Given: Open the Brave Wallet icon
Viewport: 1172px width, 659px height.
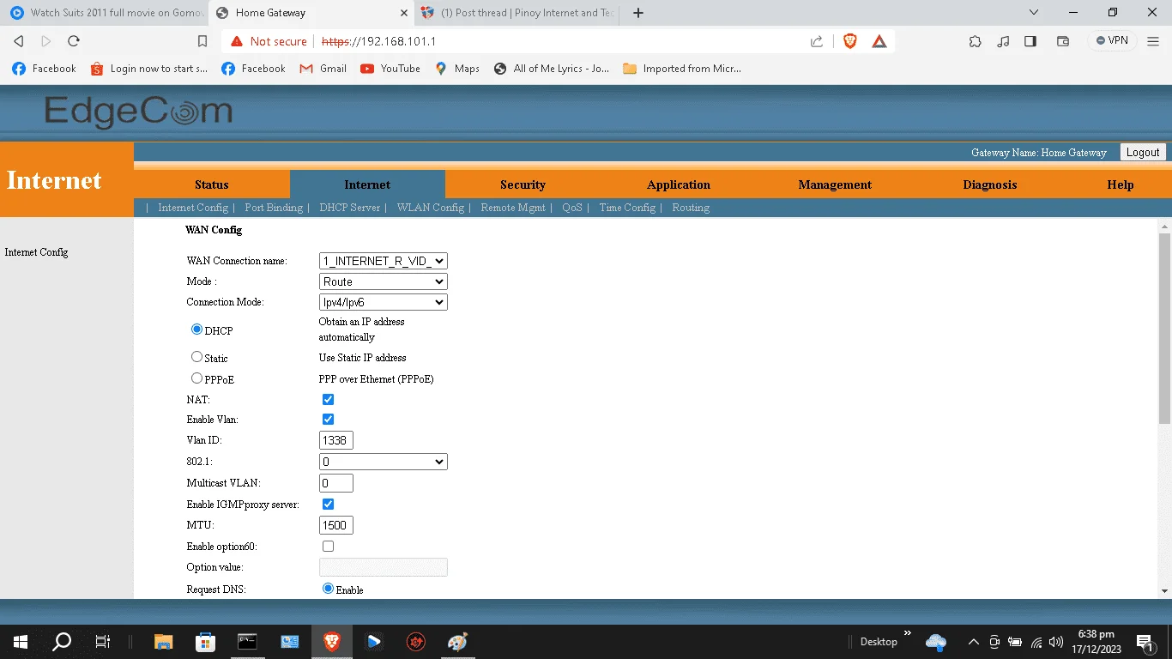Looking at the screenshot, I should (x=1062, y=41).
